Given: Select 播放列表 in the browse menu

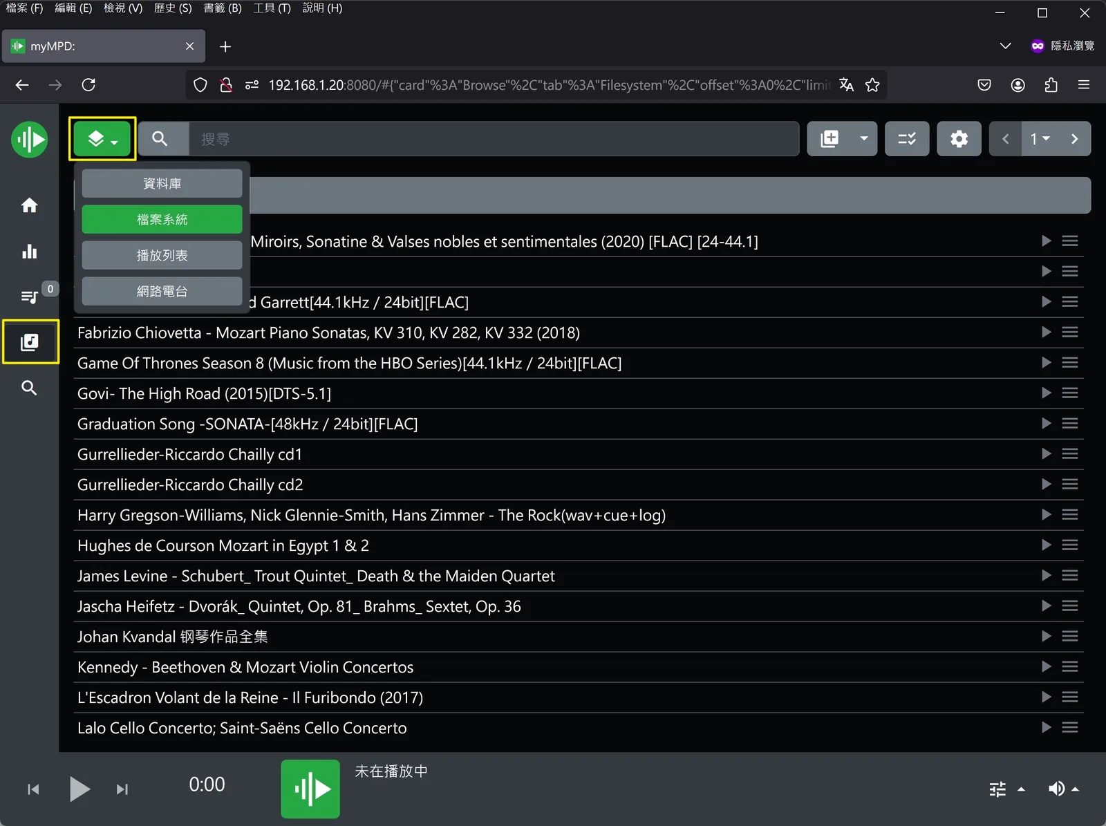Looking at the screenshot, I should [162, 255].
